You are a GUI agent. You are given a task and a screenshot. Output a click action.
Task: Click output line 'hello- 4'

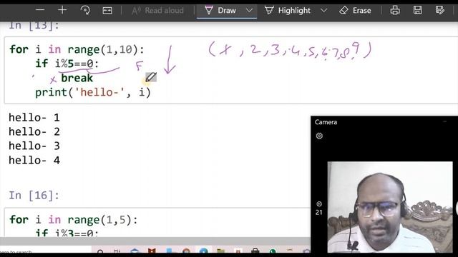[34, 160]
